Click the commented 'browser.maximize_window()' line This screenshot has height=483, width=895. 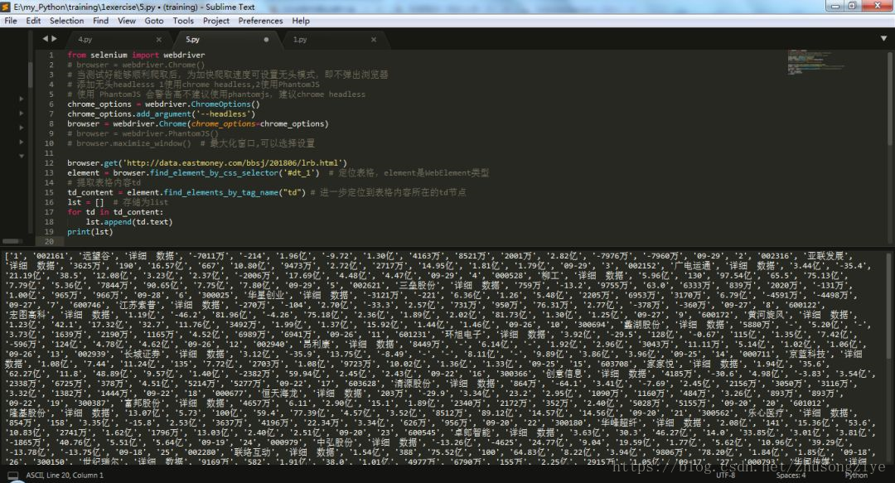[x=191, y=143]
